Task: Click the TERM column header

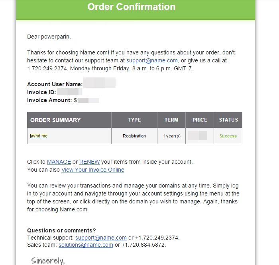Action: 171,120
